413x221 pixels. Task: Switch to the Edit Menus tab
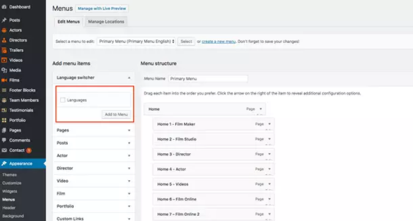point(69,22)
